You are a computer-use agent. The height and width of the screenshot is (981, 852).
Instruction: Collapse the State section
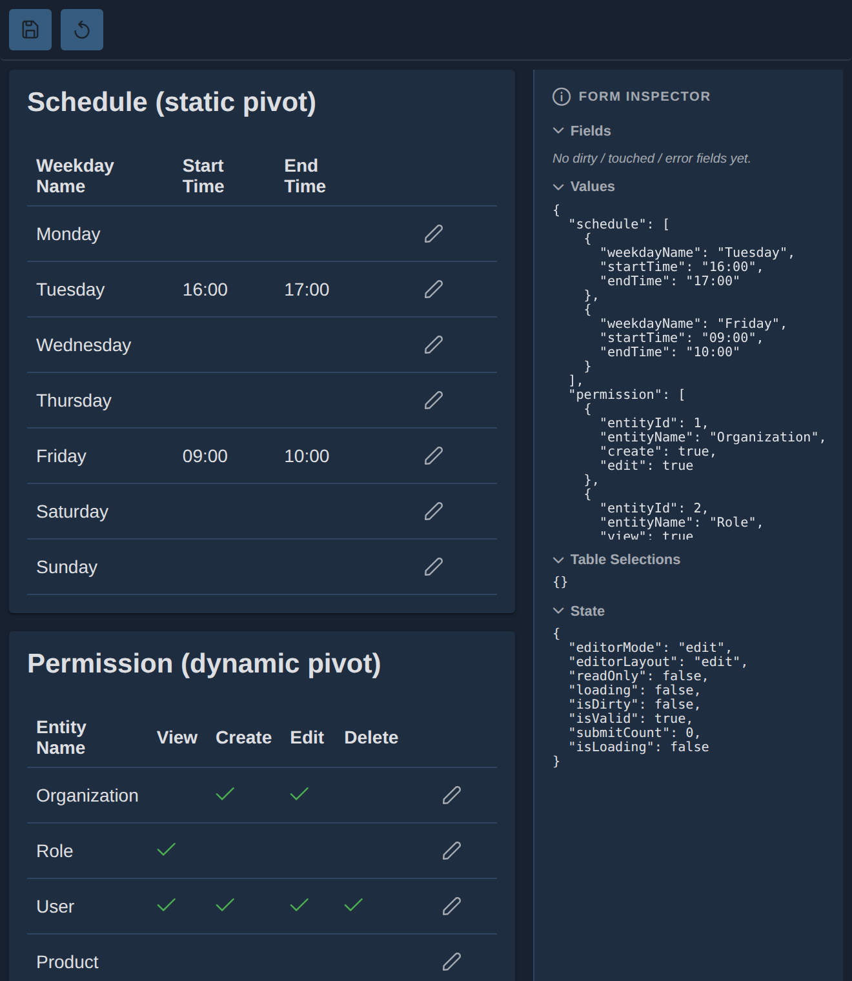(558, 611)
